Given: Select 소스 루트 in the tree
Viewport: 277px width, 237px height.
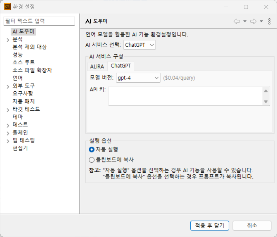Looking at the screenshot, I should pos(24,63).
